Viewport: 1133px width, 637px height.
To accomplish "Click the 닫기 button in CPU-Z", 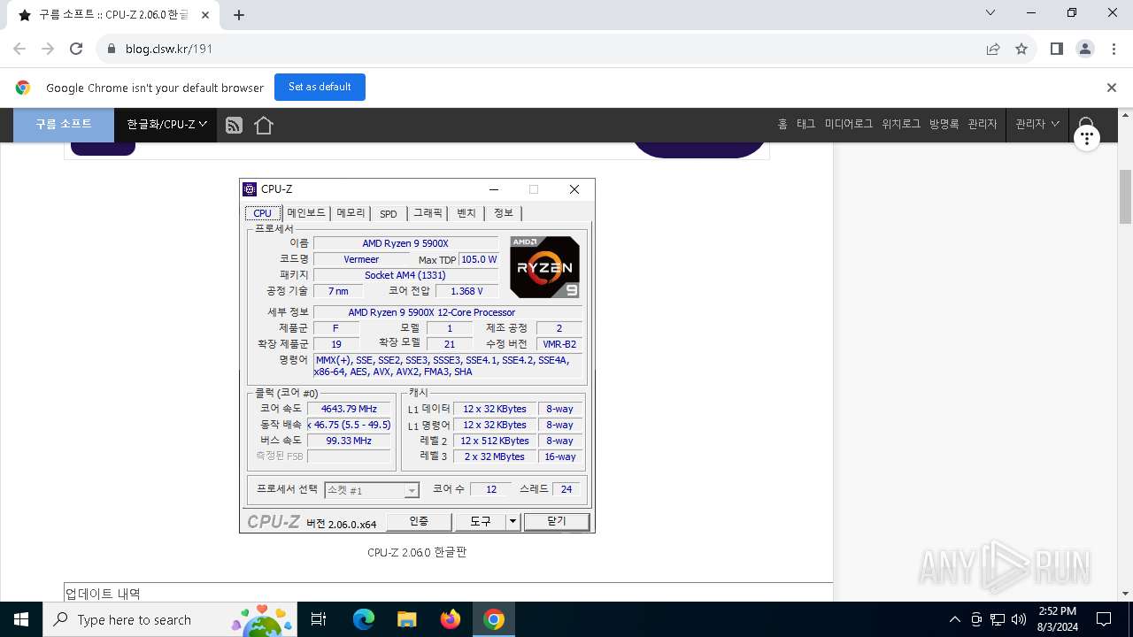I will pos(557,522).
